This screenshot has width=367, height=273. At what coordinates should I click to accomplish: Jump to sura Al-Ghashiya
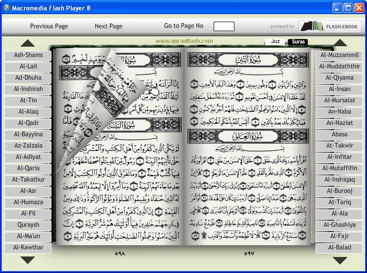point(339,225)
